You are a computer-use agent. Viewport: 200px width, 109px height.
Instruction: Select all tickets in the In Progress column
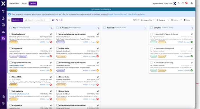click(x=58, y=28)
